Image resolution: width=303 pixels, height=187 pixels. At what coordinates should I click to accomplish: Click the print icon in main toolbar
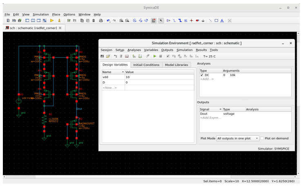click(101, 21)
